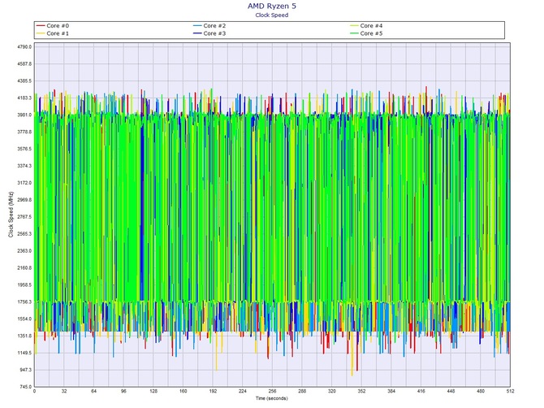The height and width of the screenshot is (408, 544).
Task: Click the AMD Ryzen 5 chart title
Action: [x=272, y=6]
